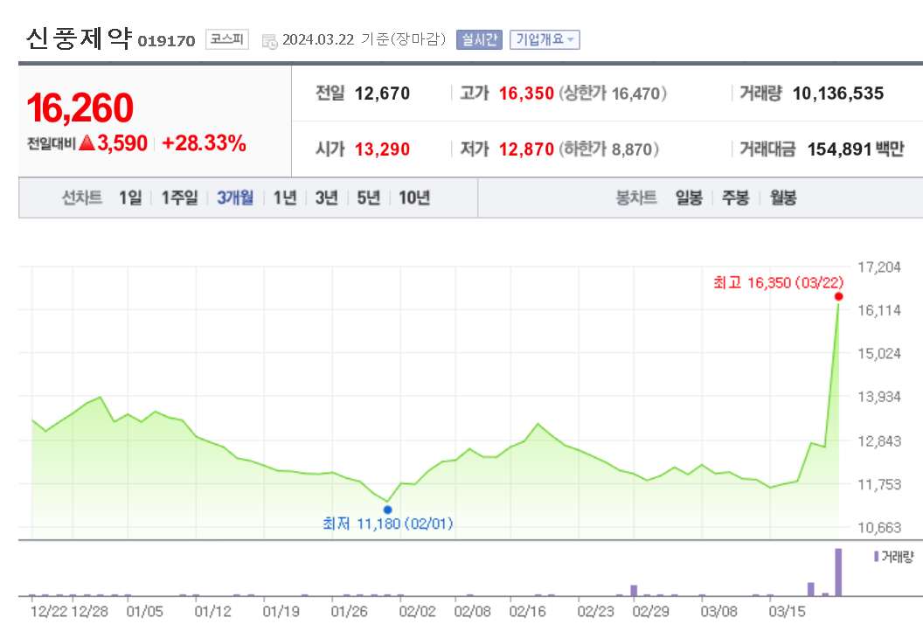
Task: Select the 3년 line chart tab
Action: (327, 198)
